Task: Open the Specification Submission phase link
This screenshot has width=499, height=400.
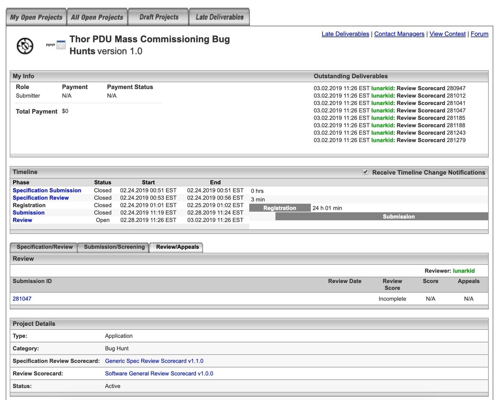Action: [x=47, y=190]
